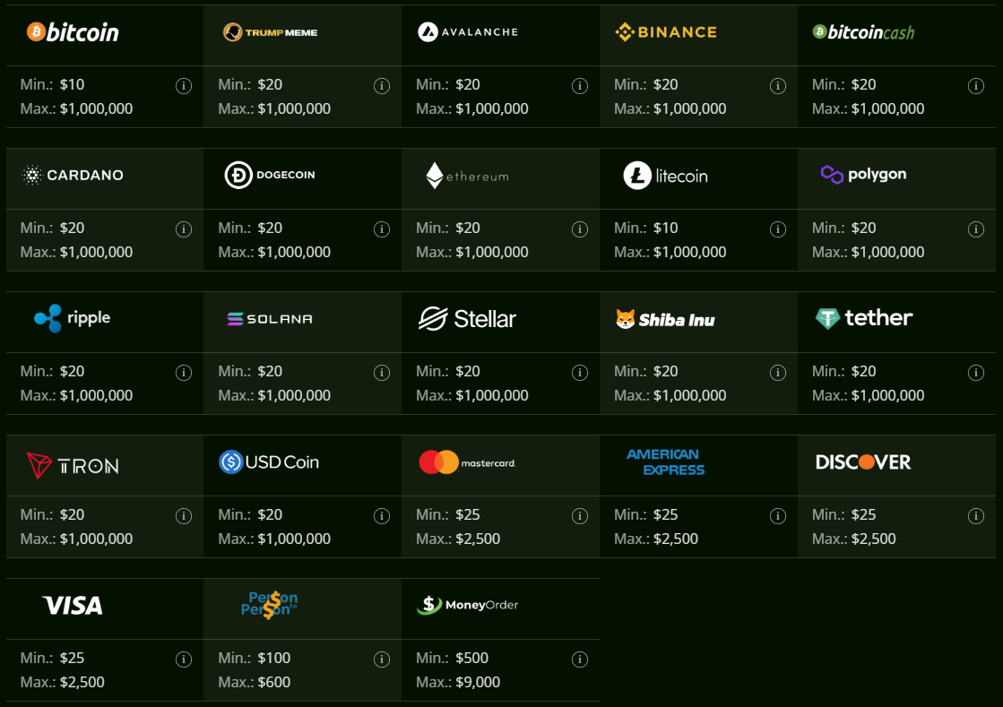Viewport: 1003px width, 707px height.
Task: Select the Bitcoin payment method logo
Action: 73,33
